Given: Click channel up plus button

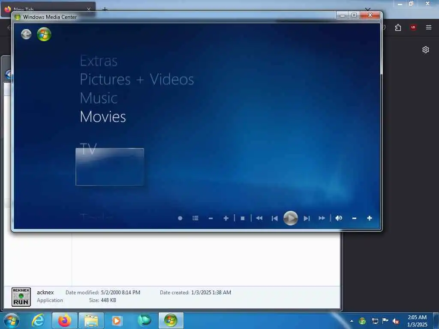Looking at the screenshot, I should tap(226, 218).
